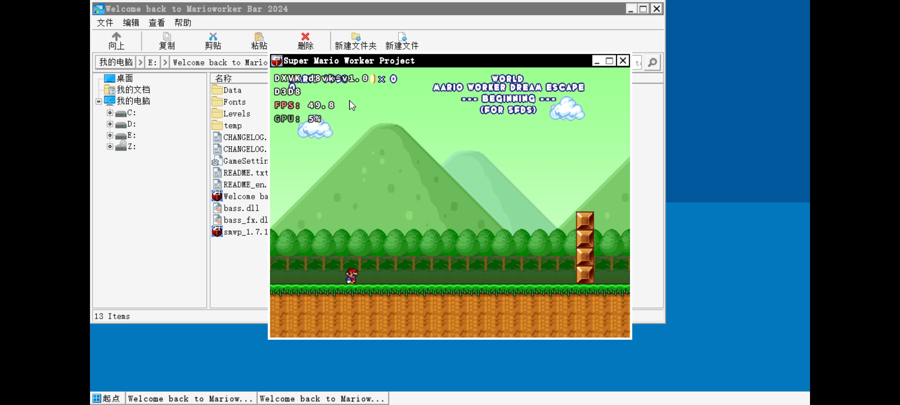Image resolution: width=900 pixels, height=405 pixels.
Task: Click the magnifier search icon in file manager
Action: tap(652, 62)
